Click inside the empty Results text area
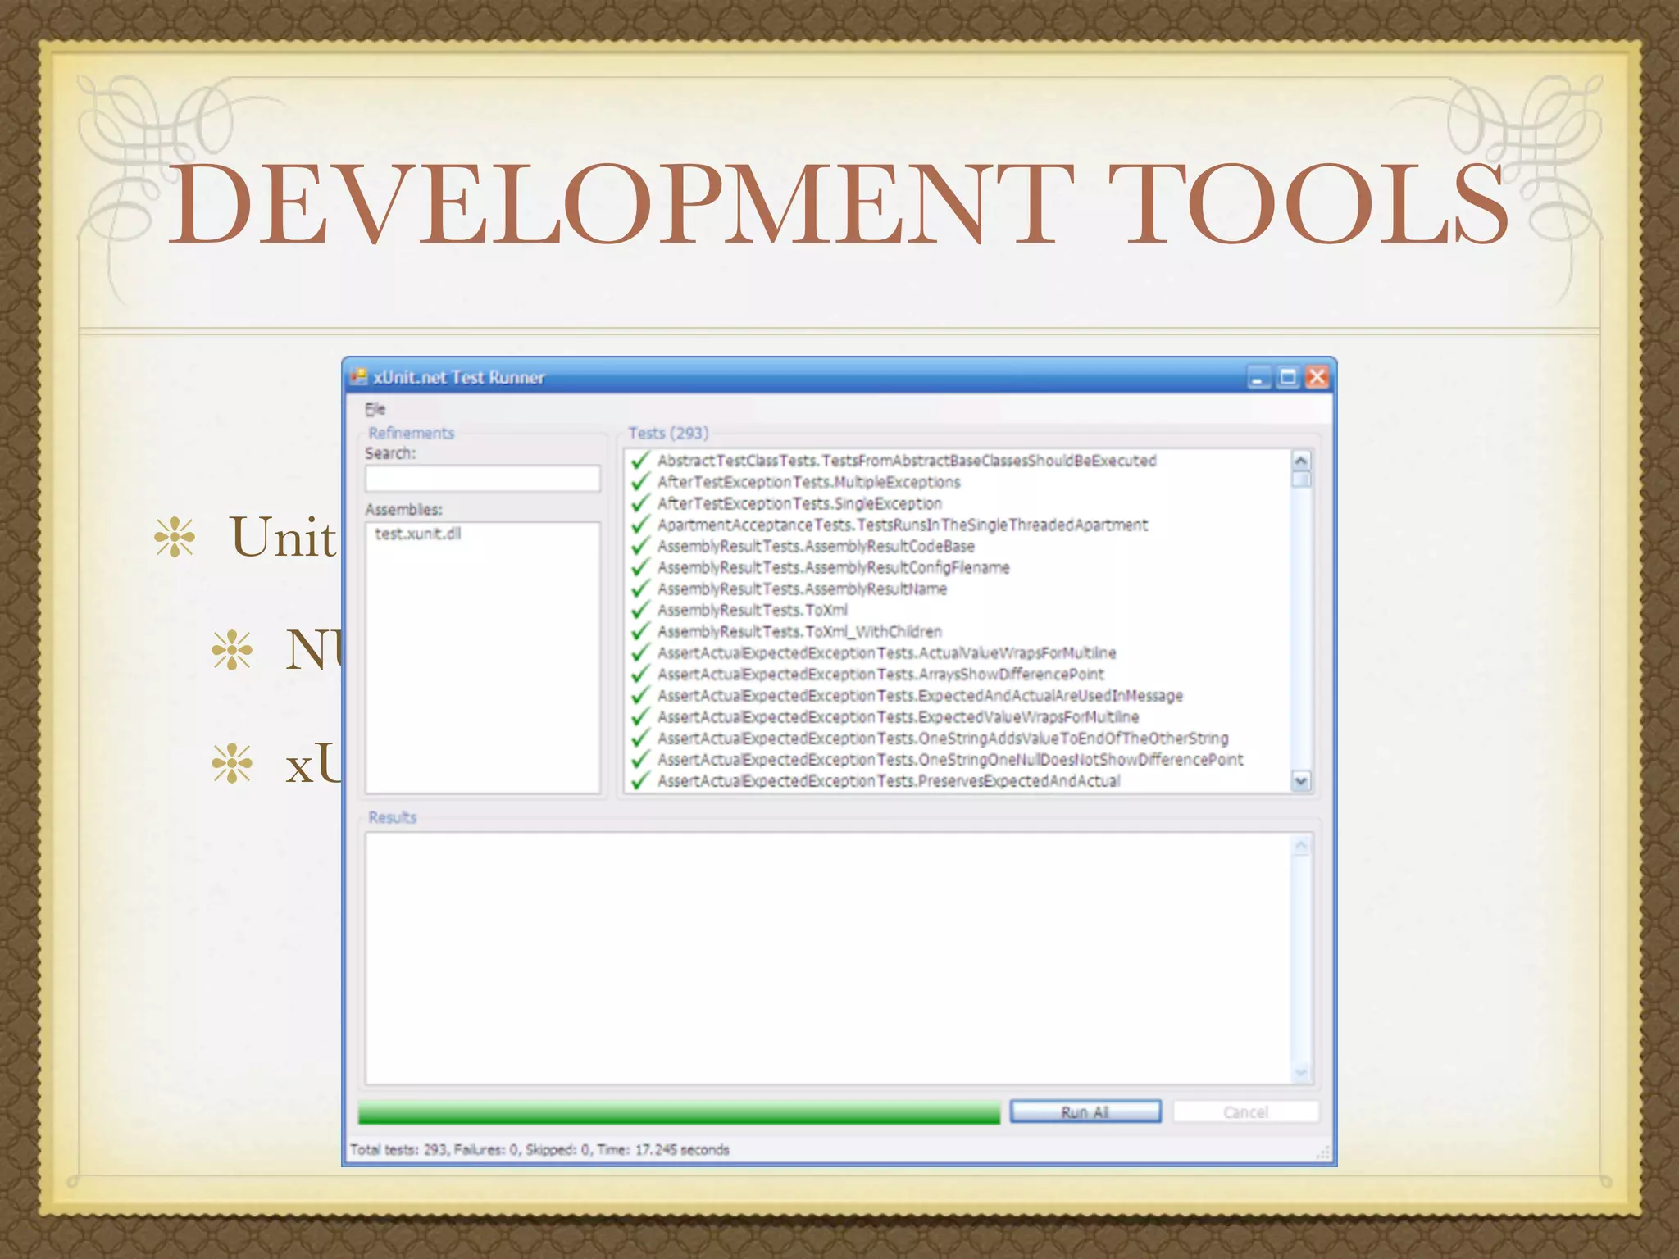Screen dimensions: 1679x1259 click(x=828, y=959)
